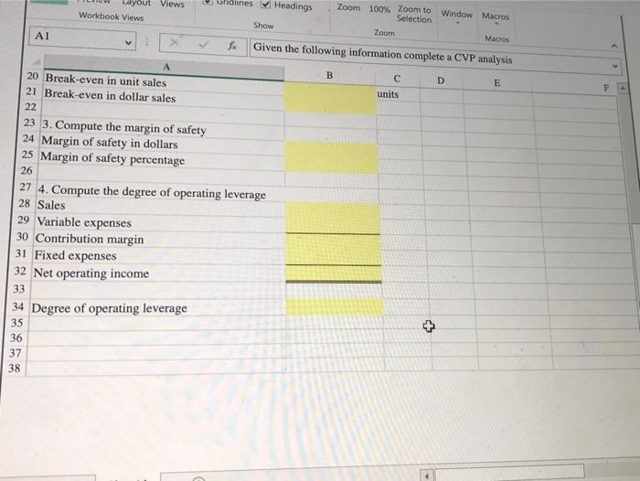Click yellow cell beside Contribution margin
Screen dimensions: 640x481
[x=333, y=241]
